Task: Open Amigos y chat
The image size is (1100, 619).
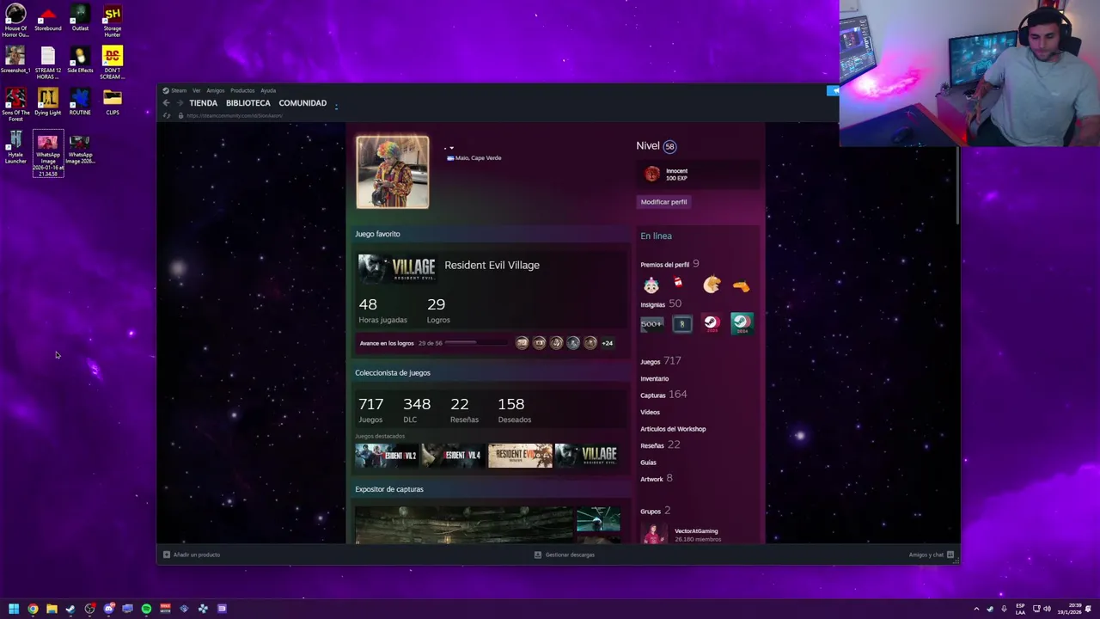Action: [x=932, y=555]
